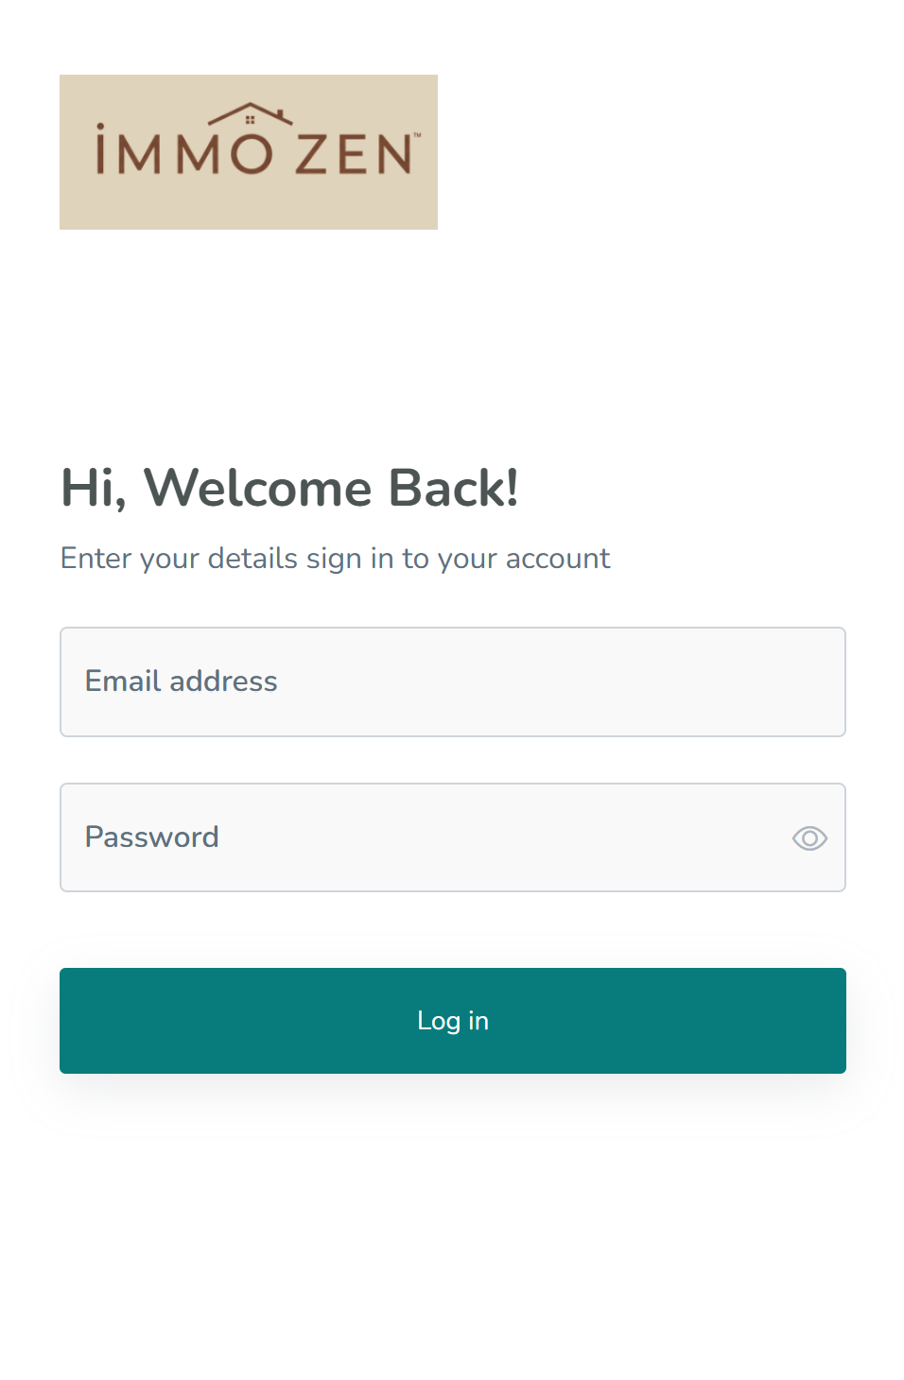This screenshot has width=904, height=1380.
Task: Click the "Enter your details" subtitle text
Action: [335, 559]
